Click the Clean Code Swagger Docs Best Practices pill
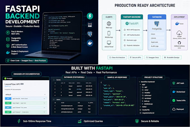Image resolution: width=190 pixels, height=127 pixels. click(27, 61)
